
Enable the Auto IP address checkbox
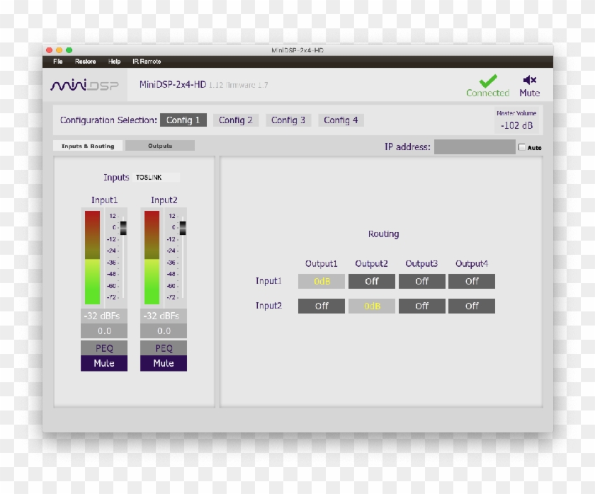(523, 148)
